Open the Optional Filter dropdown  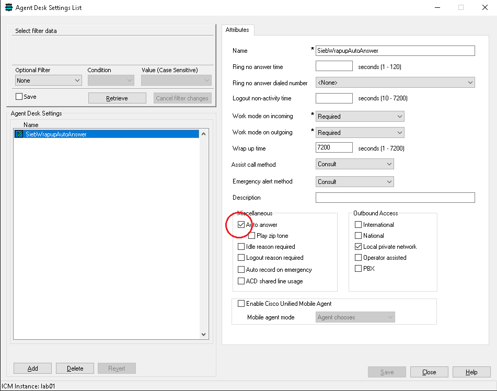[49, 80]
